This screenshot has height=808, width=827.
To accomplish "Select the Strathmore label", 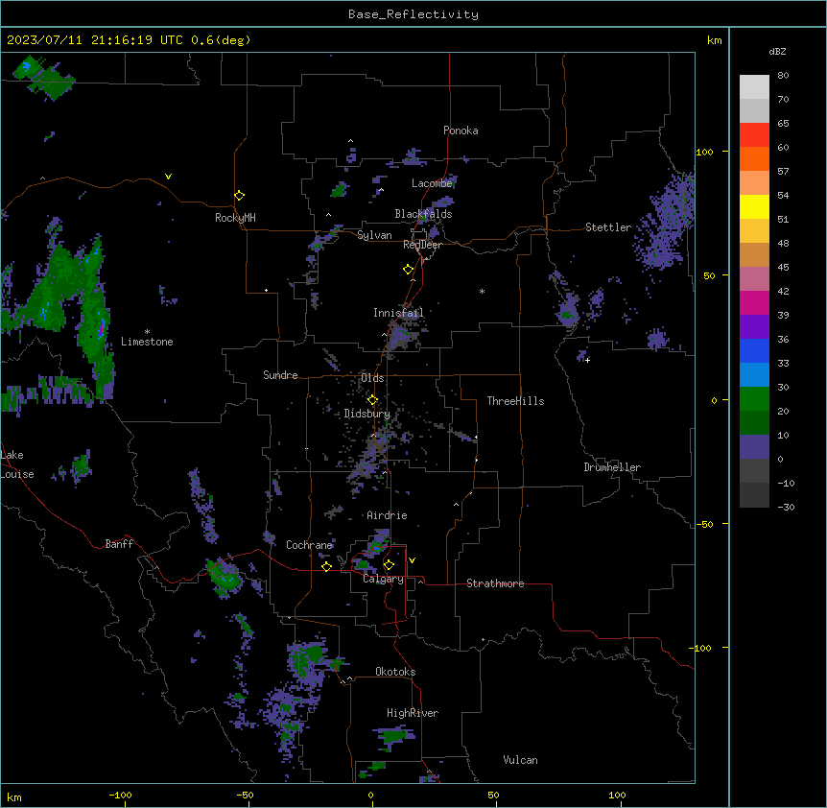I will click(x=495, y=583).
